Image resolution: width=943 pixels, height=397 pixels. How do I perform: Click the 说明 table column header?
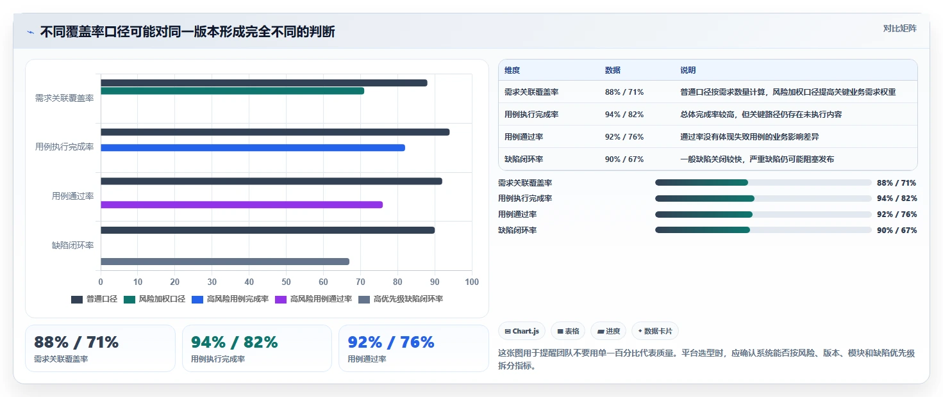point(688,70)
